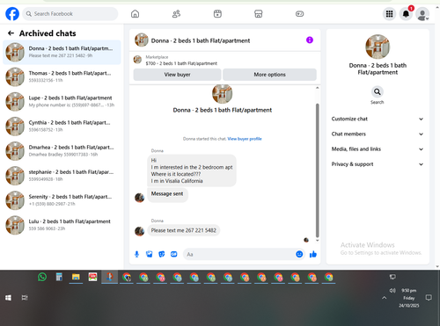Click the '$700 - 2 beds 1 bath Flat/apartment' listing text

point(181,63)
